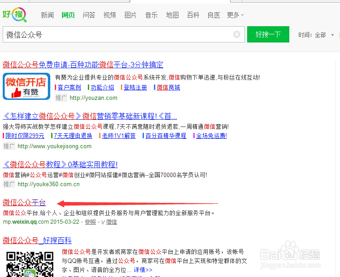This screenshot has height=277, width=340.
Task: Open the 微信公众平台 result link
Action: [24, 202]
